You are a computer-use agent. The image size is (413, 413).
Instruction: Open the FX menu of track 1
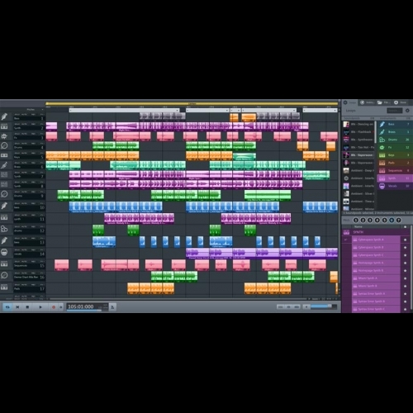(42, 114)
